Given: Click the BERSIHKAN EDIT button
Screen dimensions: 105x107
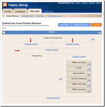Looking at the screenshot, I should [x=81, y=25].
